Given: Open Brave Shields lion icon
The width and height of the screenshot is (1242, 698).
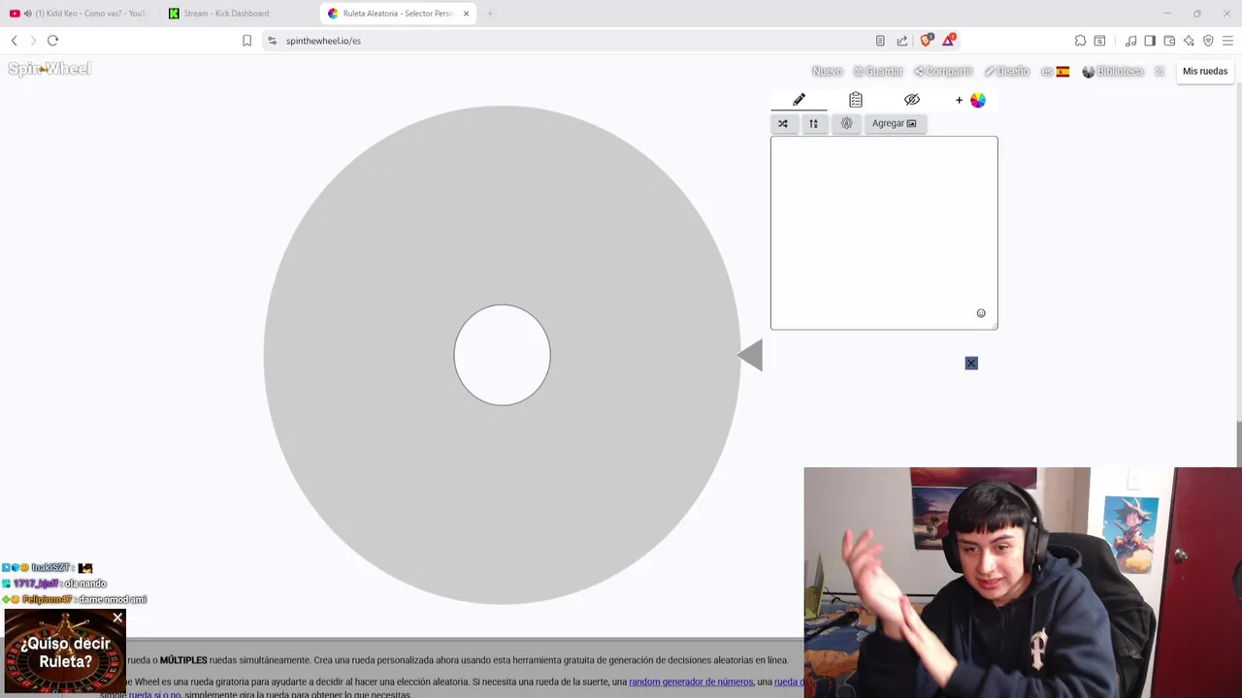Looking at the screenshot, I should [926, 41].
